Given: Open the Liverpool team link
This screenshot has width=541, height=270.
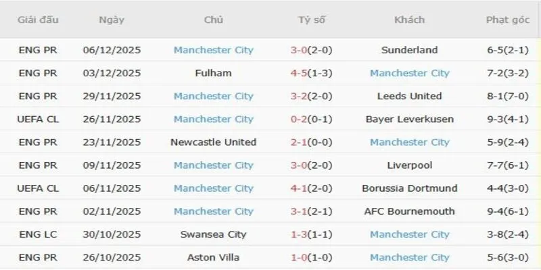Looking at the screenshot, I should tap(409, 165).
